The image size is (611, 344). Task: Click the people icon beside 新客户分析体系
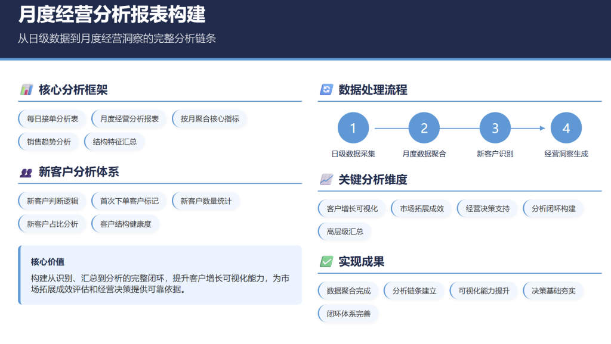click(x=26, y=172)
